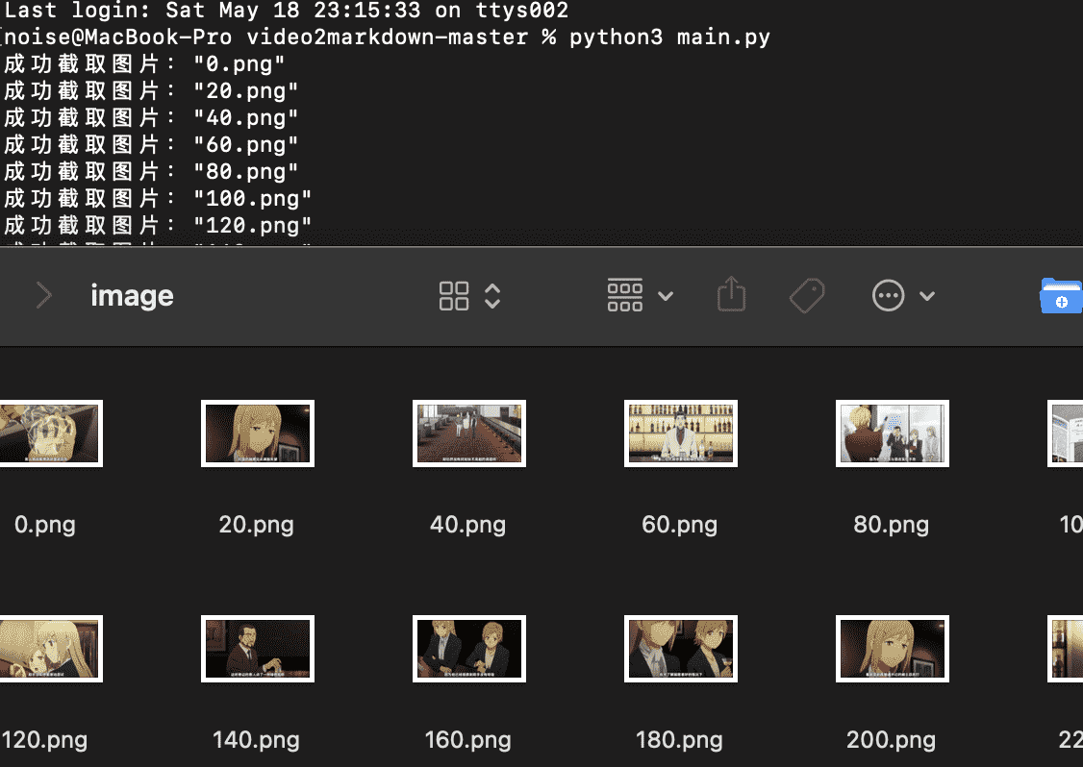This screenshot has width=1083, height=767.
Task: Select the 40.png image thumbnail
Action: [468, 433]
